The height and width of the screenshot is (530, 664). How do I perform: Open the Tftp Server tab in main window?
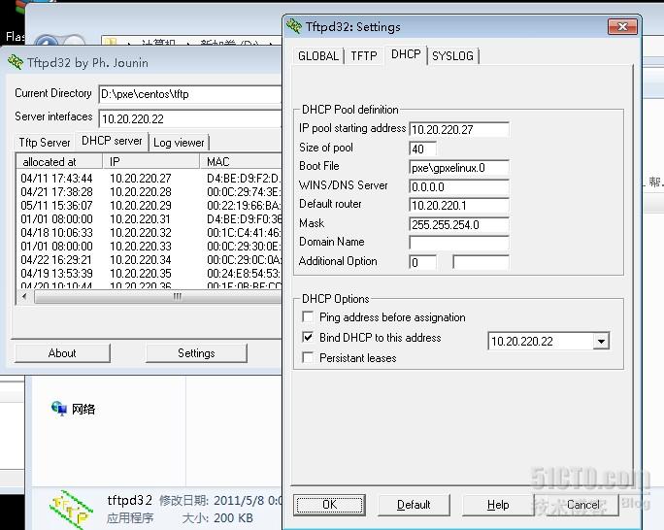[45, 143]
